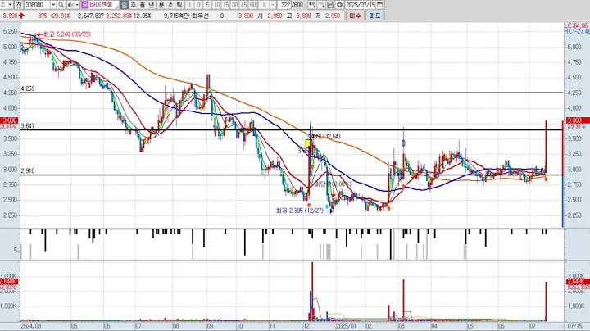The image size is (590, 331).
Task: Select the minute (분) chart period
Action: (161, 5)
